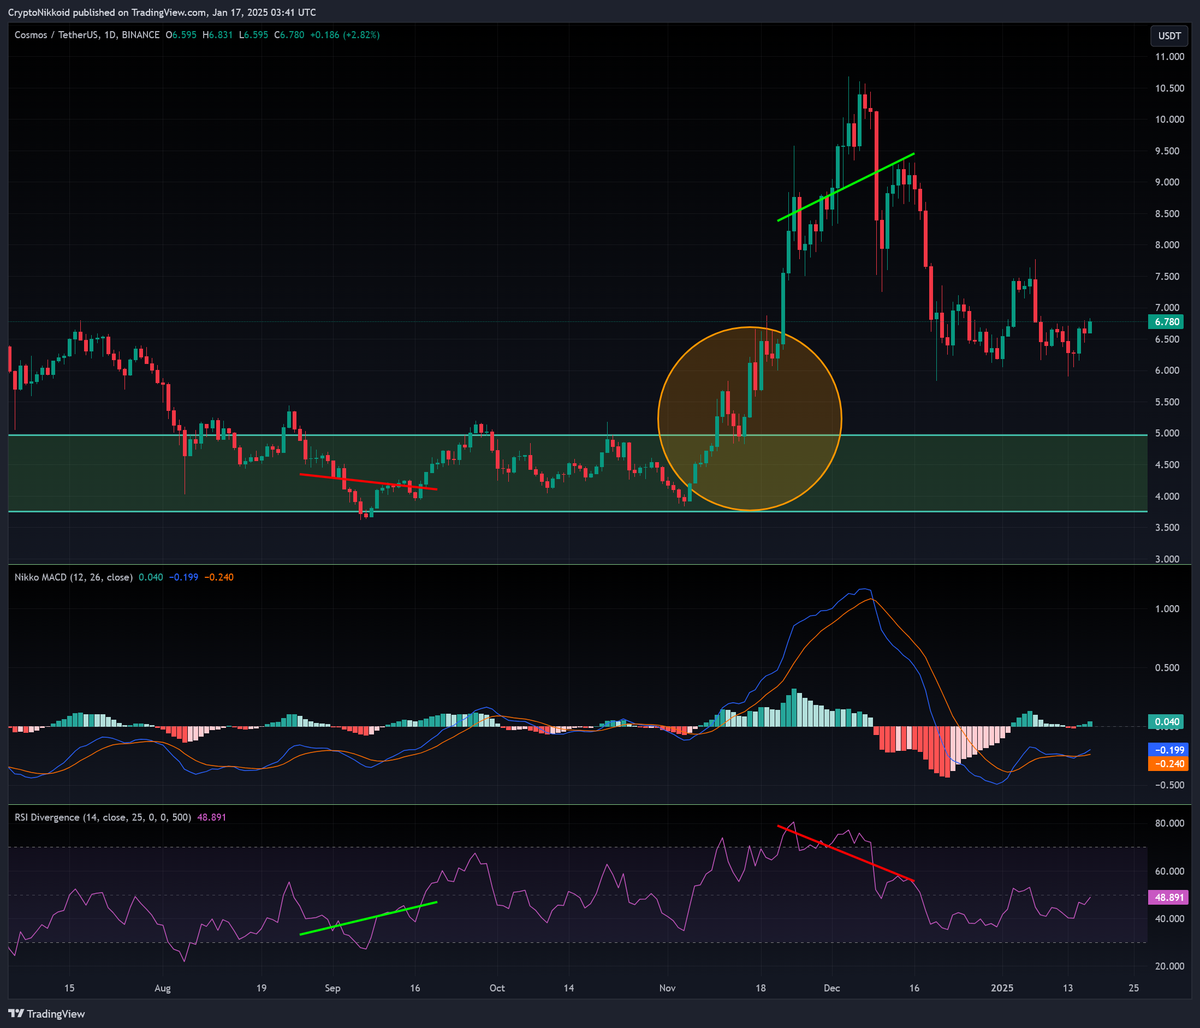1200x1028 pixels.
Task: Click the open value O6.595 in legend
Action: click(181, 35)
